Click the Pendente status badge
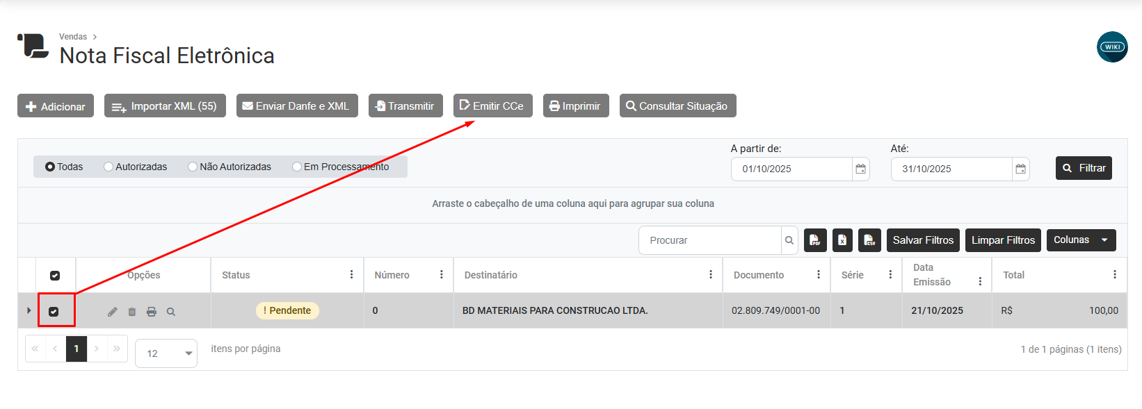 287,310
